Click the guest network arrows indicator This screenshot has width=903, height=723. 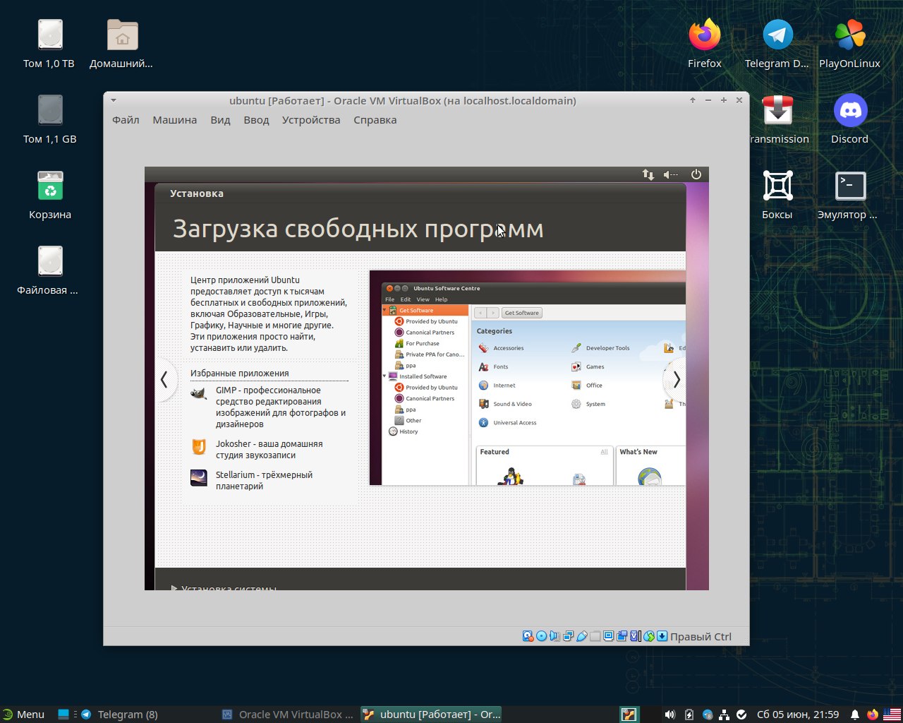click(x=648, y=174)
